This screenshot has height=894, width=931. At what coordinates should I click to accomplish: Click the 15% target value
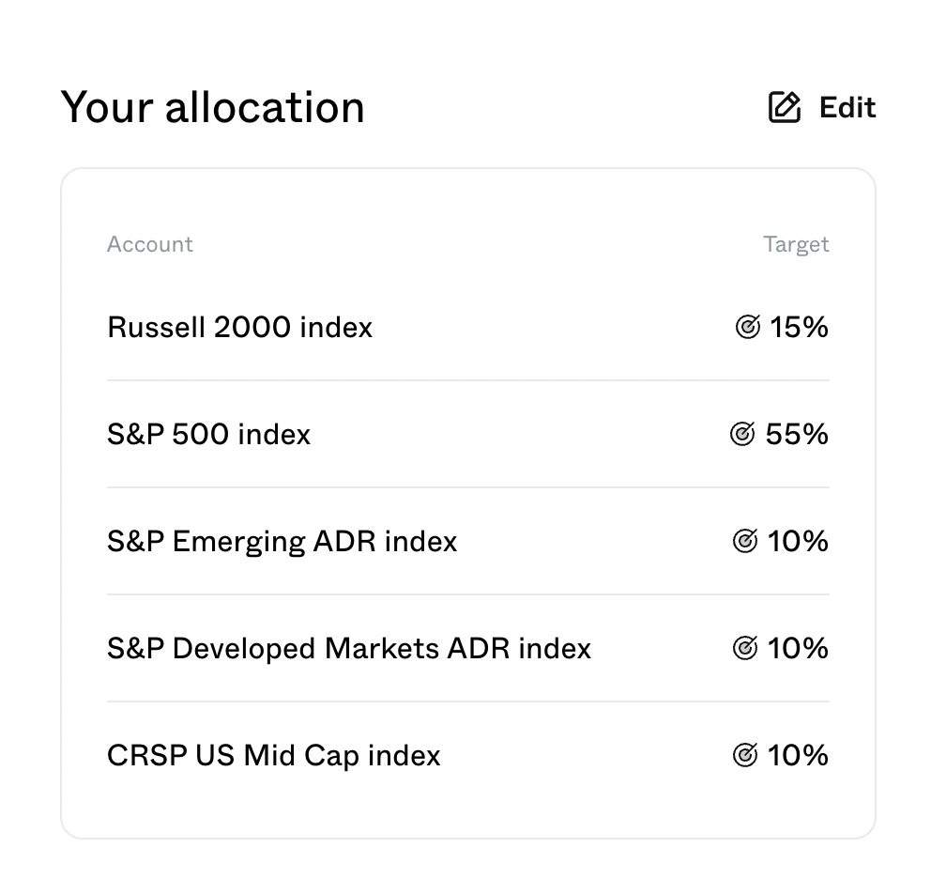click(800, 327)
